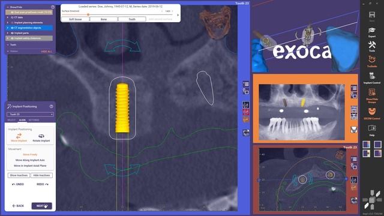
Task: Open Implant Control panel icon
Action: [372, 76]
